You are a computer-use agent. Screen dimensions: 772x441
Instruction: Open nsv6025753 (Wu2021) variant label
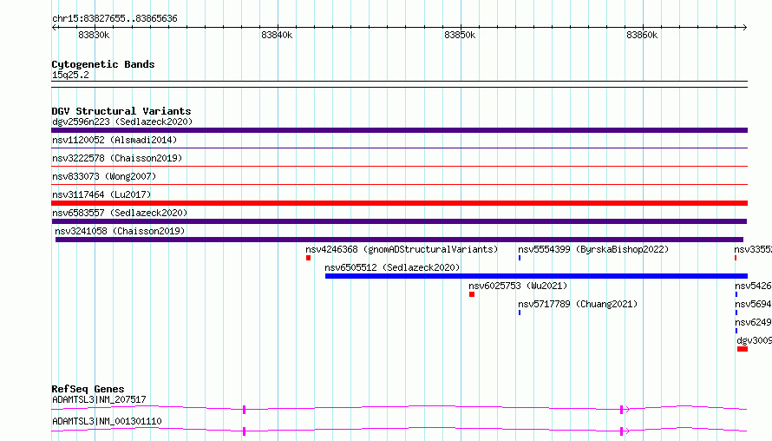tap(518, 286)
